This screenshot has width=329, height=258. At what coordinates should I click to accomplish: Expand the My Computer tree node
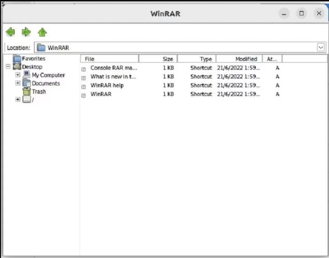(17, 75)
